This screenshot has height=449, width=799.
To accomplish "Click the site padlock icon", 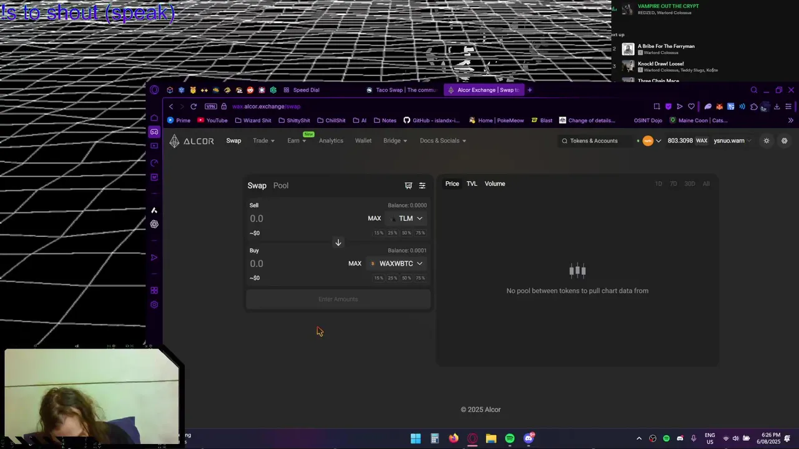I will [x=224, y=107].
